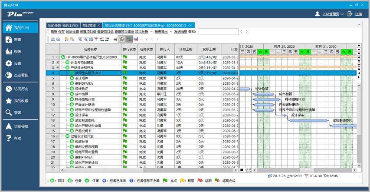Switch to 我的任务-我的工作区 tab
This screenshot has height=192, width=370.
click(63, 26)
